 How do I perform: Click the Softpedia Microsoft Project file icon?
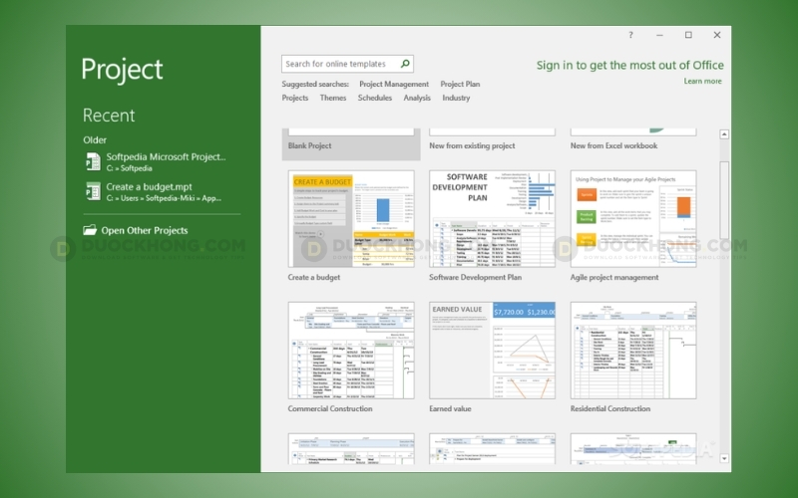click(x=93, y=161)
